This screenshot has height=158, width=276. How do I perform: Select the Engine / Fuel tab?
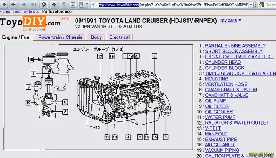(16, 37)
